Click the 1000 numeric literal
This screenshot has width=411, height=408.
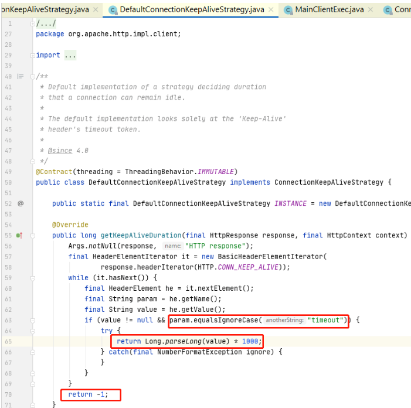pyautogui.click(x=250, y=341)
